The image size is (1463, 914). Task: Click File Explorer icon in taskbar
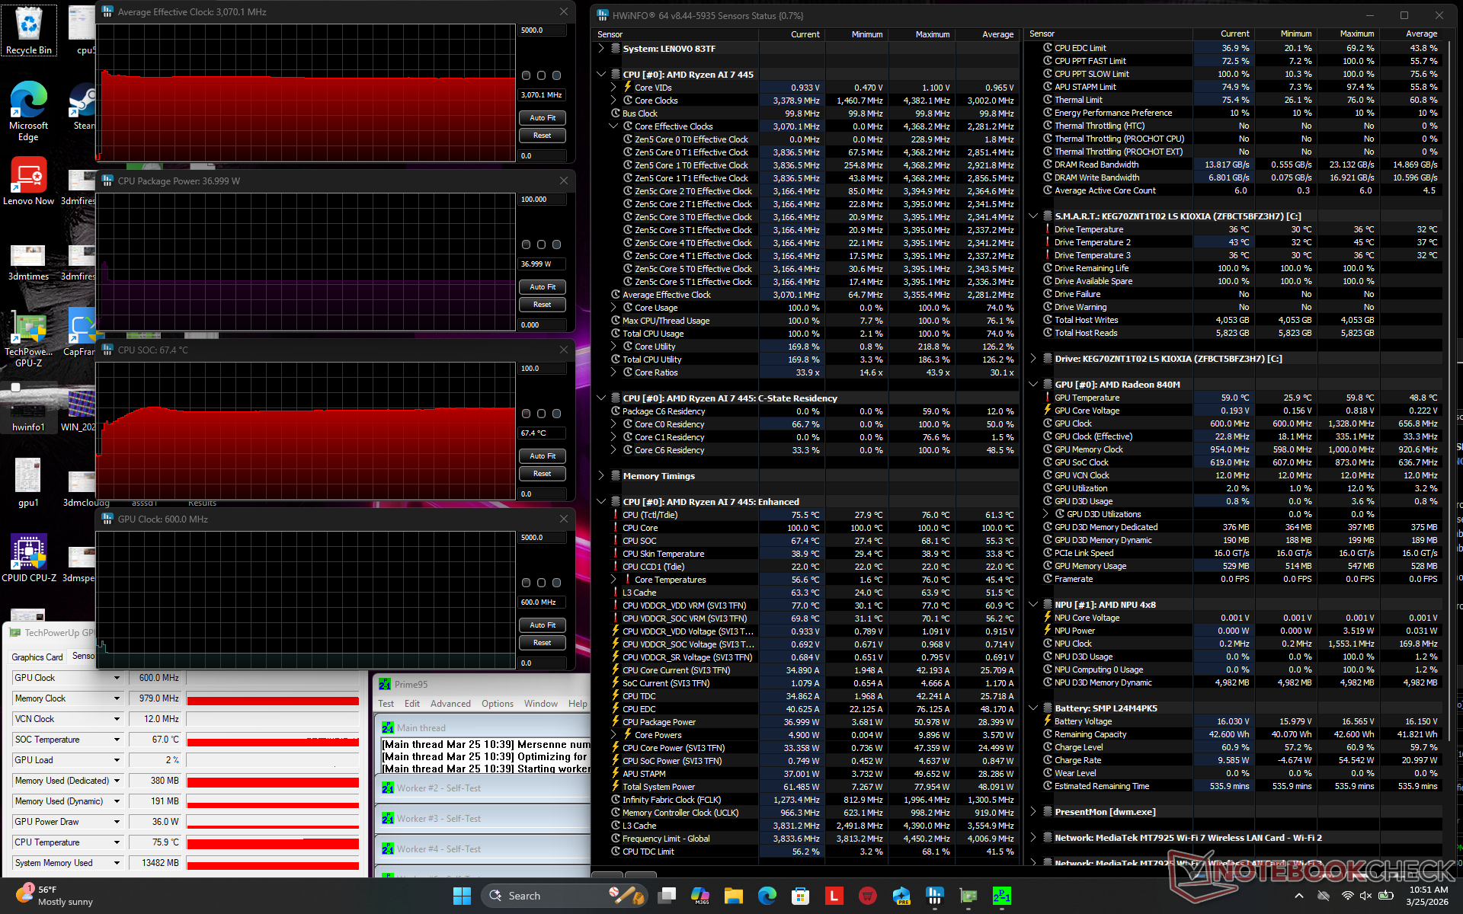(x=733, y=896)
